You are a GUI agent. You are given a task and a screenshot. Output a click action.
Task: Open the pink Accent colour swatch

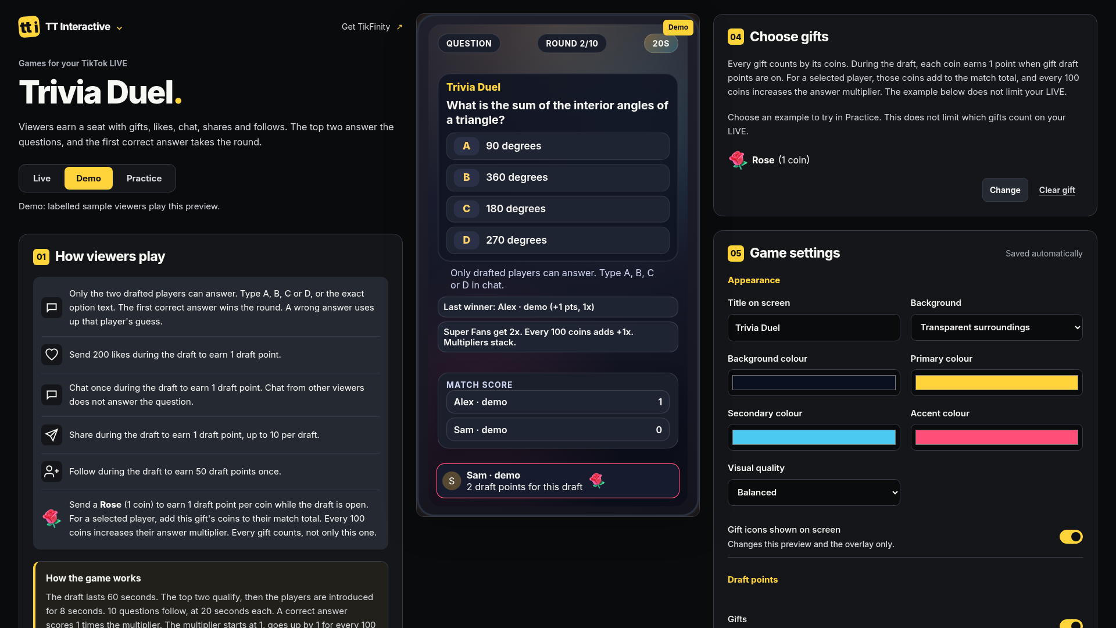[996, 437]
